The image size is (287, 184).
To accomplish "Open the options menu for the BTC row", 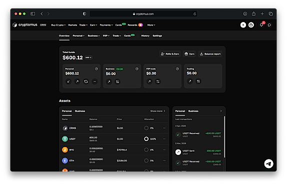I will click(x=164, y=150).
